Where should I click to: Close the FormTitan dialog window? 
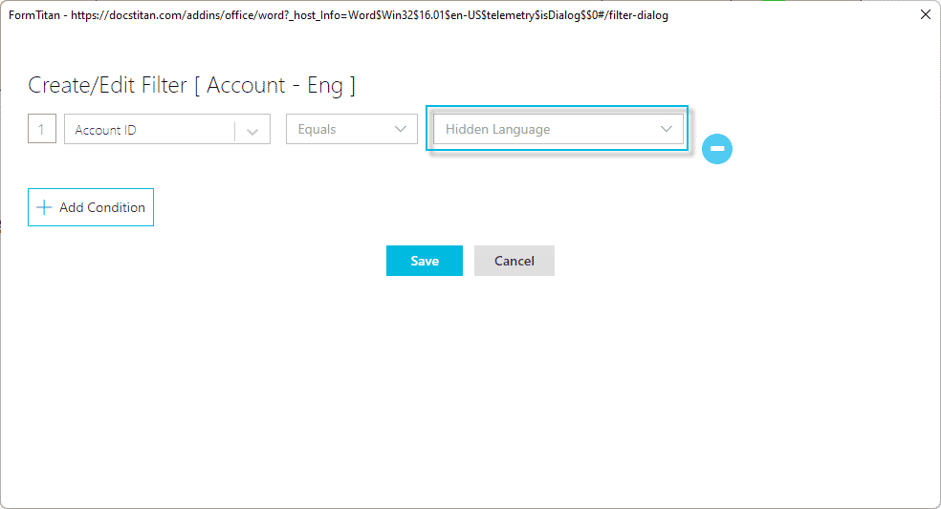click(x=925, y=14)
